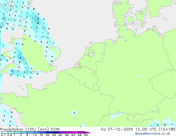The width and height of the screenshot is (176, 136).
Task: Click the "2" value over southwest England
Action: tap(12, 70)
